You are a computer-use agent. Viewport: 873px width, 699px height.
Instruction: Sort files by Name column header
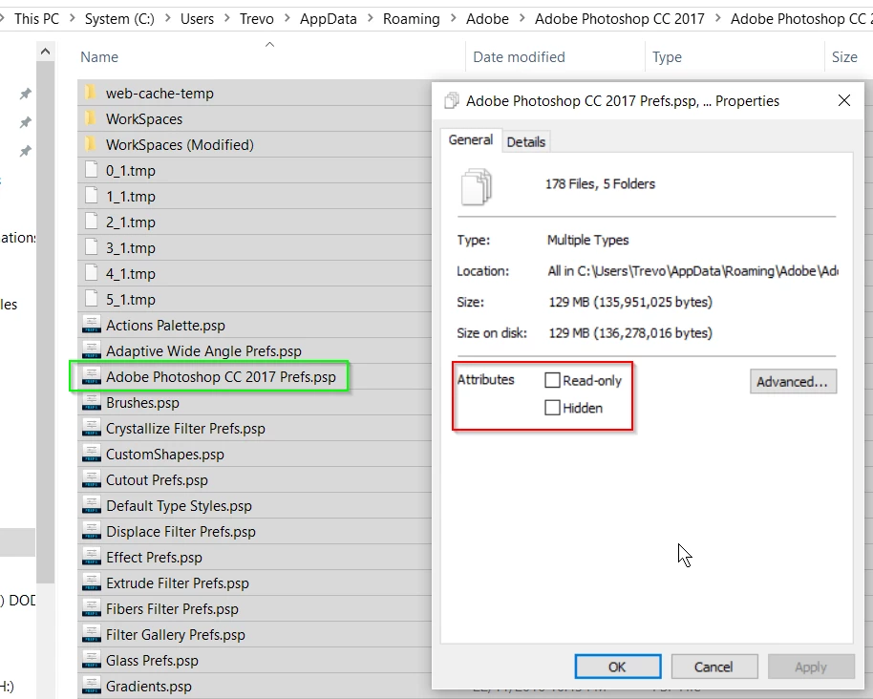99,56
